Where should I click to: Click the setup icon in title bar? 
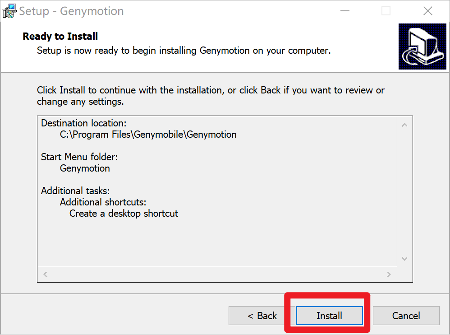pyautogui.click(x=9, y=11)
